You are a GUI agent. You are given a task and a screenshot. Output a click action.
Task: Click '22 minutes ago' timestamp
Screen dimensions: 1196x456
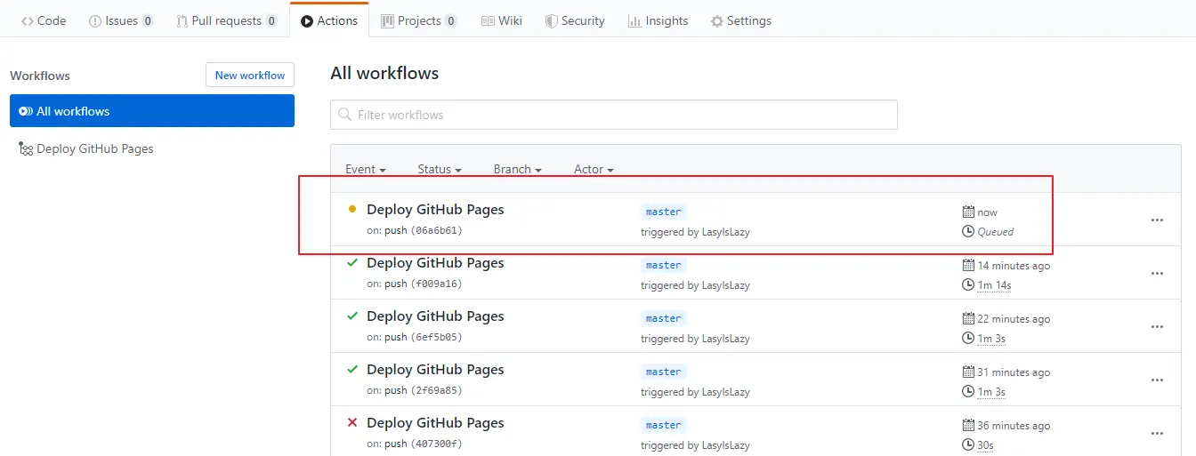click(x=1014, y=319)
